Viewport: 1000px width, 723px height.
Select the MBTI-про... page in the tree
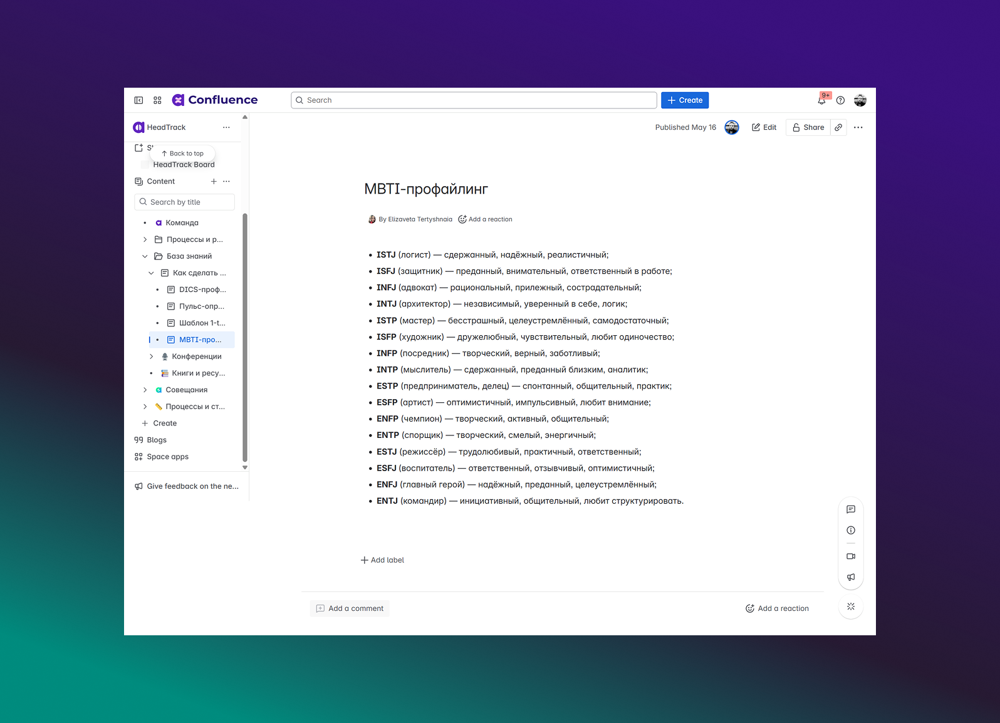click(192, 340)
